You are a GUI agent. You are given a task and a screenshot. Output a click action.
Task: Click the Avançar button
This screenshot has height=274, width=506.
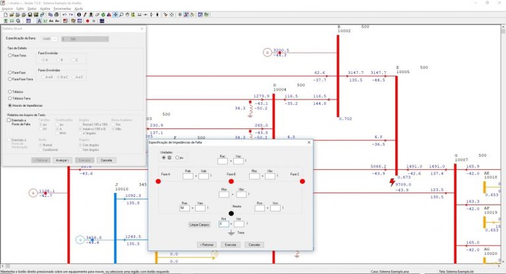[x=63, y=160]
